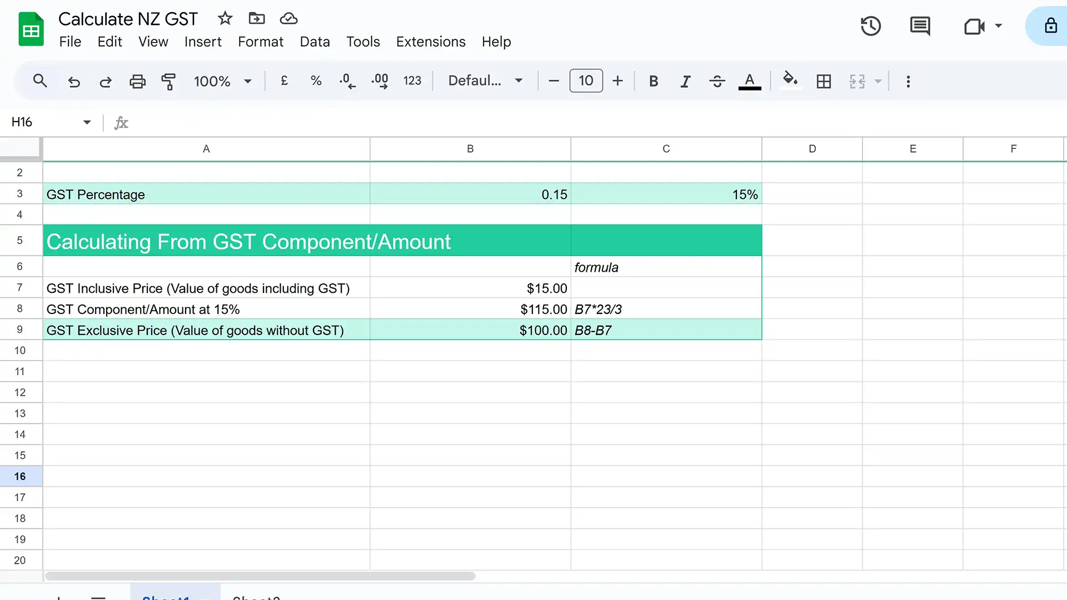This screenshot has width=1067, height=600.
Task: Print the spreadsheet
Action: [137, 82]
